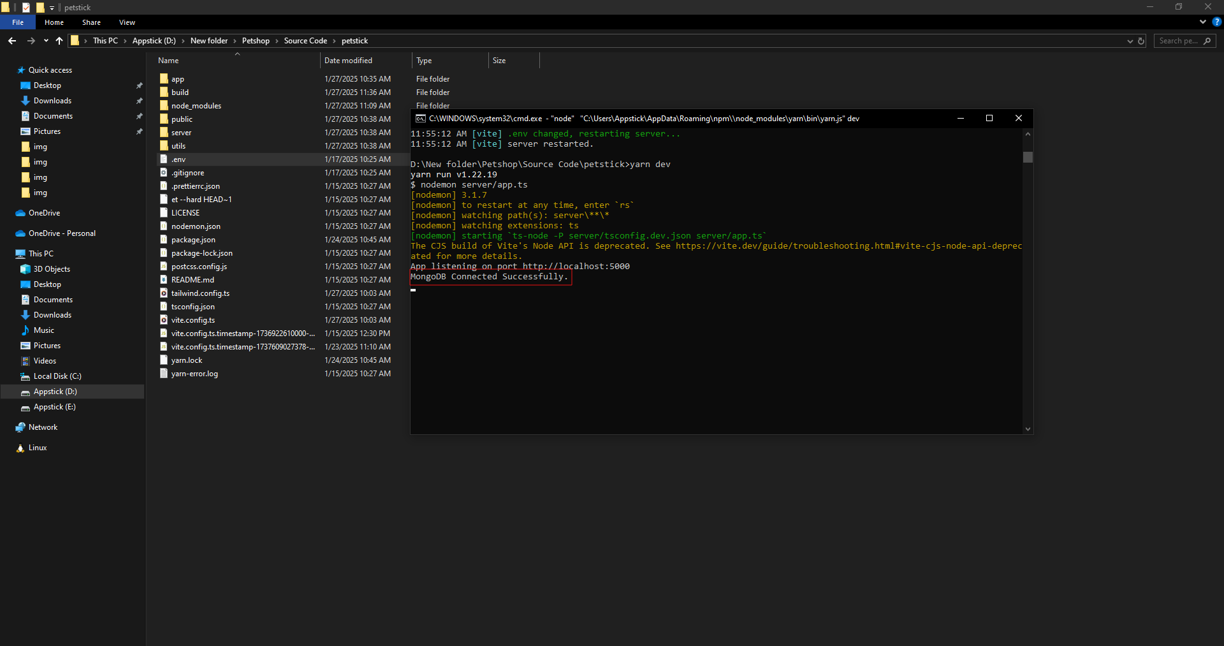Screen dimensions: 1224x646
Task: Open the Help question mark icon
Action: coord(1216,22)
